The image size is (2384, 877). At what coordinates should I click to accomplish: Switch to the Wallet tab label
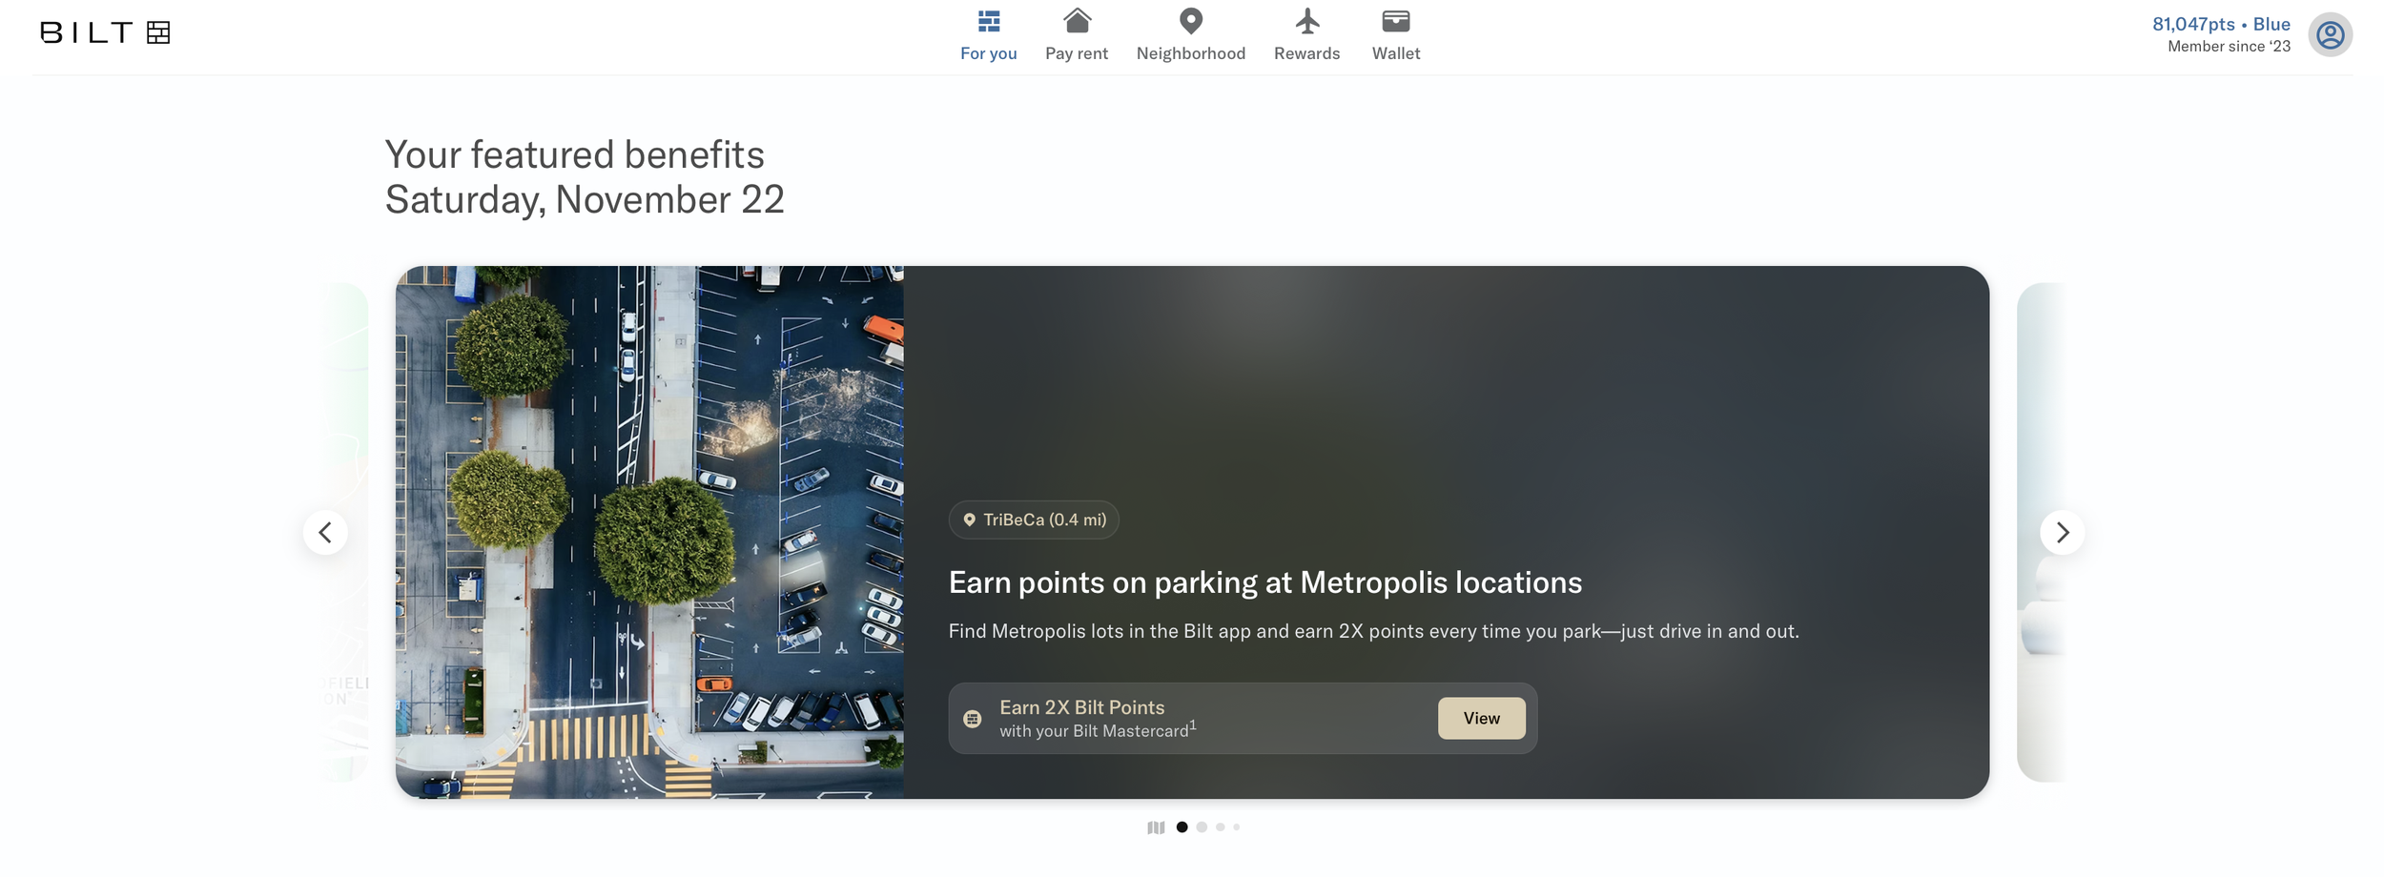pyautogui.click(x=1395, y=53)
